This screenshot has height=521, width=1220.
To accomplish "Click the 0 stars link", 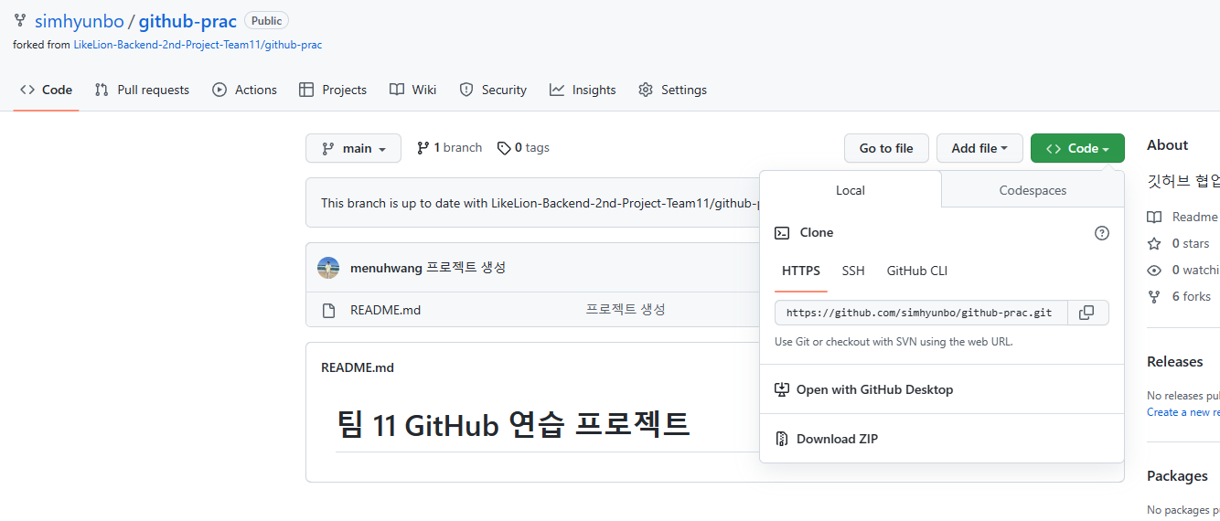I will pos(1178,244).
